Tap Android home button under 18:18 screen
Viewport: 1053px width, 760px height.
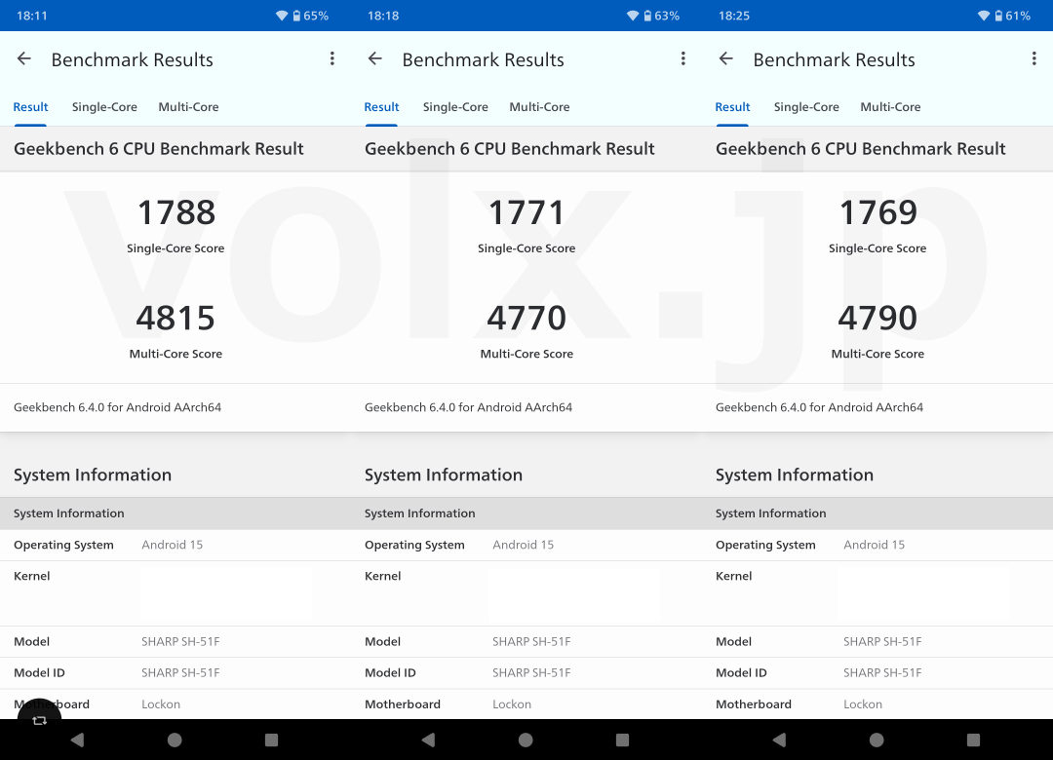click(x=526, y=740)
